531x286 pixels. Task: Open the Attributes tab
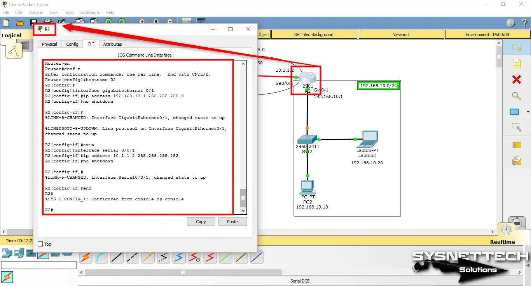(x=112, y=44)
